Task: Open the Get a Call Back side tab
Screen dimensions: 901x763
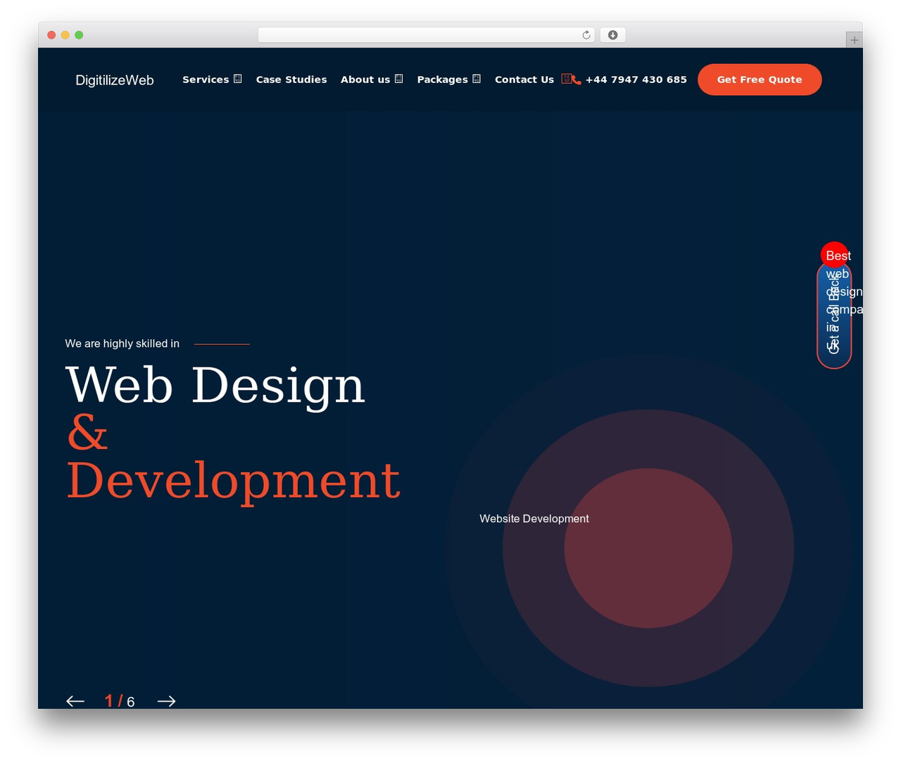Action: click(x=834, y=315)
